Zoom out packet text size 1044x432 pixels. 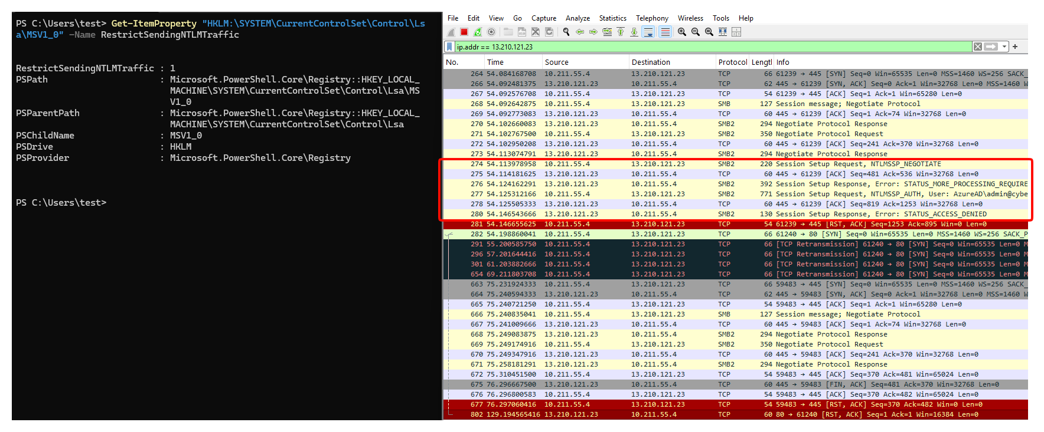696,32
